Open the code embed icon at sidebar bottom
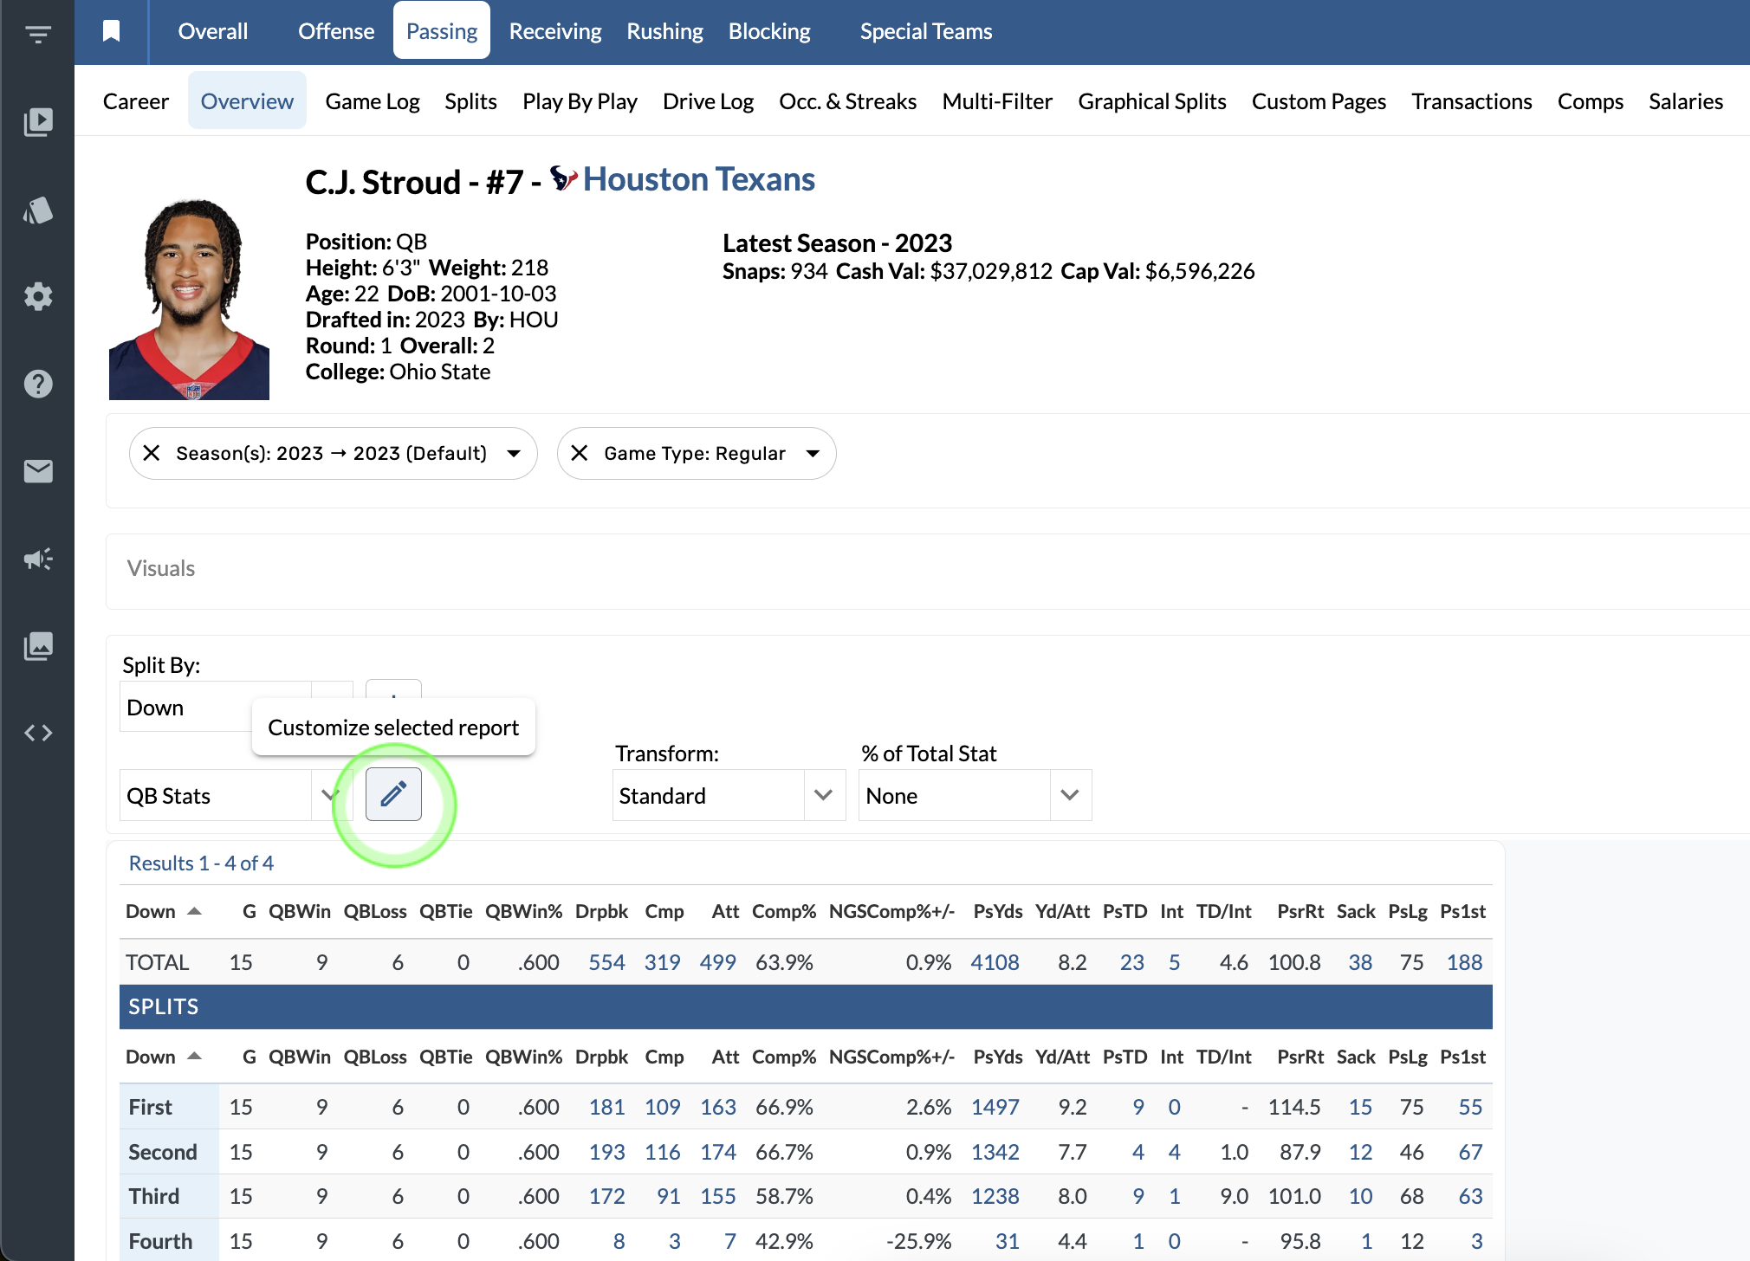Viewport: 1750px width, 1261px height. click(x=38, y=732)
